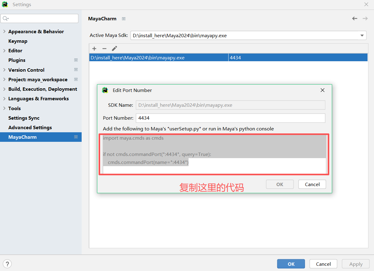Expand Build, Execution, Deployment section
The image size is (374, 271).
(4, 89)
